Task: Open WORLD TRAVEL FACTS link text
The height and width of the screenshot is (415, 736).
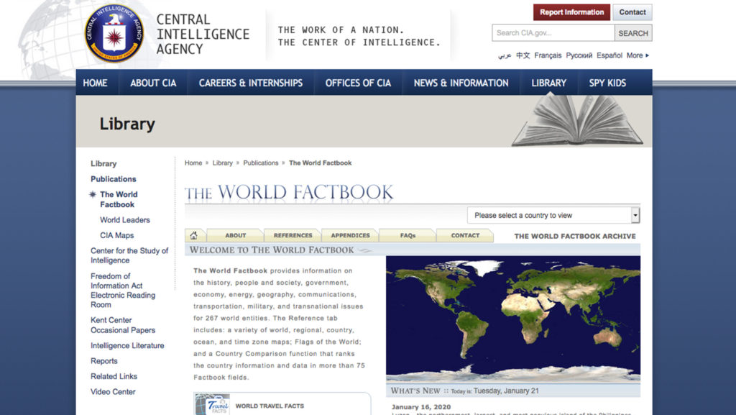Action: click(270, 406)
